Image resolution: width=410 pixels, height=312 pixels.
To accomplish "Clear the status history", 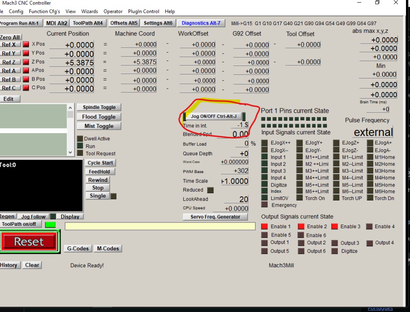I will click(x=32, y=265).
